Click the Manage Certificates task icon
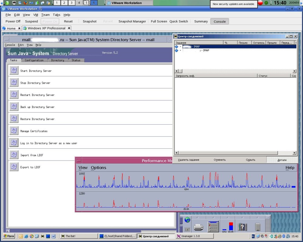The image size is (303, 242). (x=14, y=131)
